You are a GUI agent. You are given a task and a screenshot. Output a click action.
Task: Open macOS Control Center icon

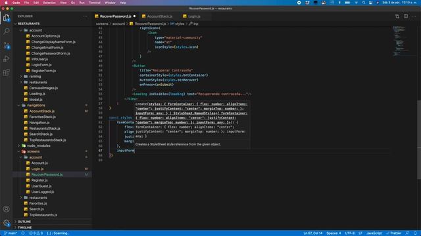pos(370,3)
